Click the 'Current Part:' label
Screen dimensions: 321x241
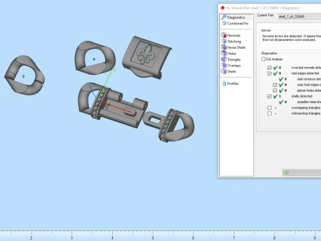(x=265, y=15)
